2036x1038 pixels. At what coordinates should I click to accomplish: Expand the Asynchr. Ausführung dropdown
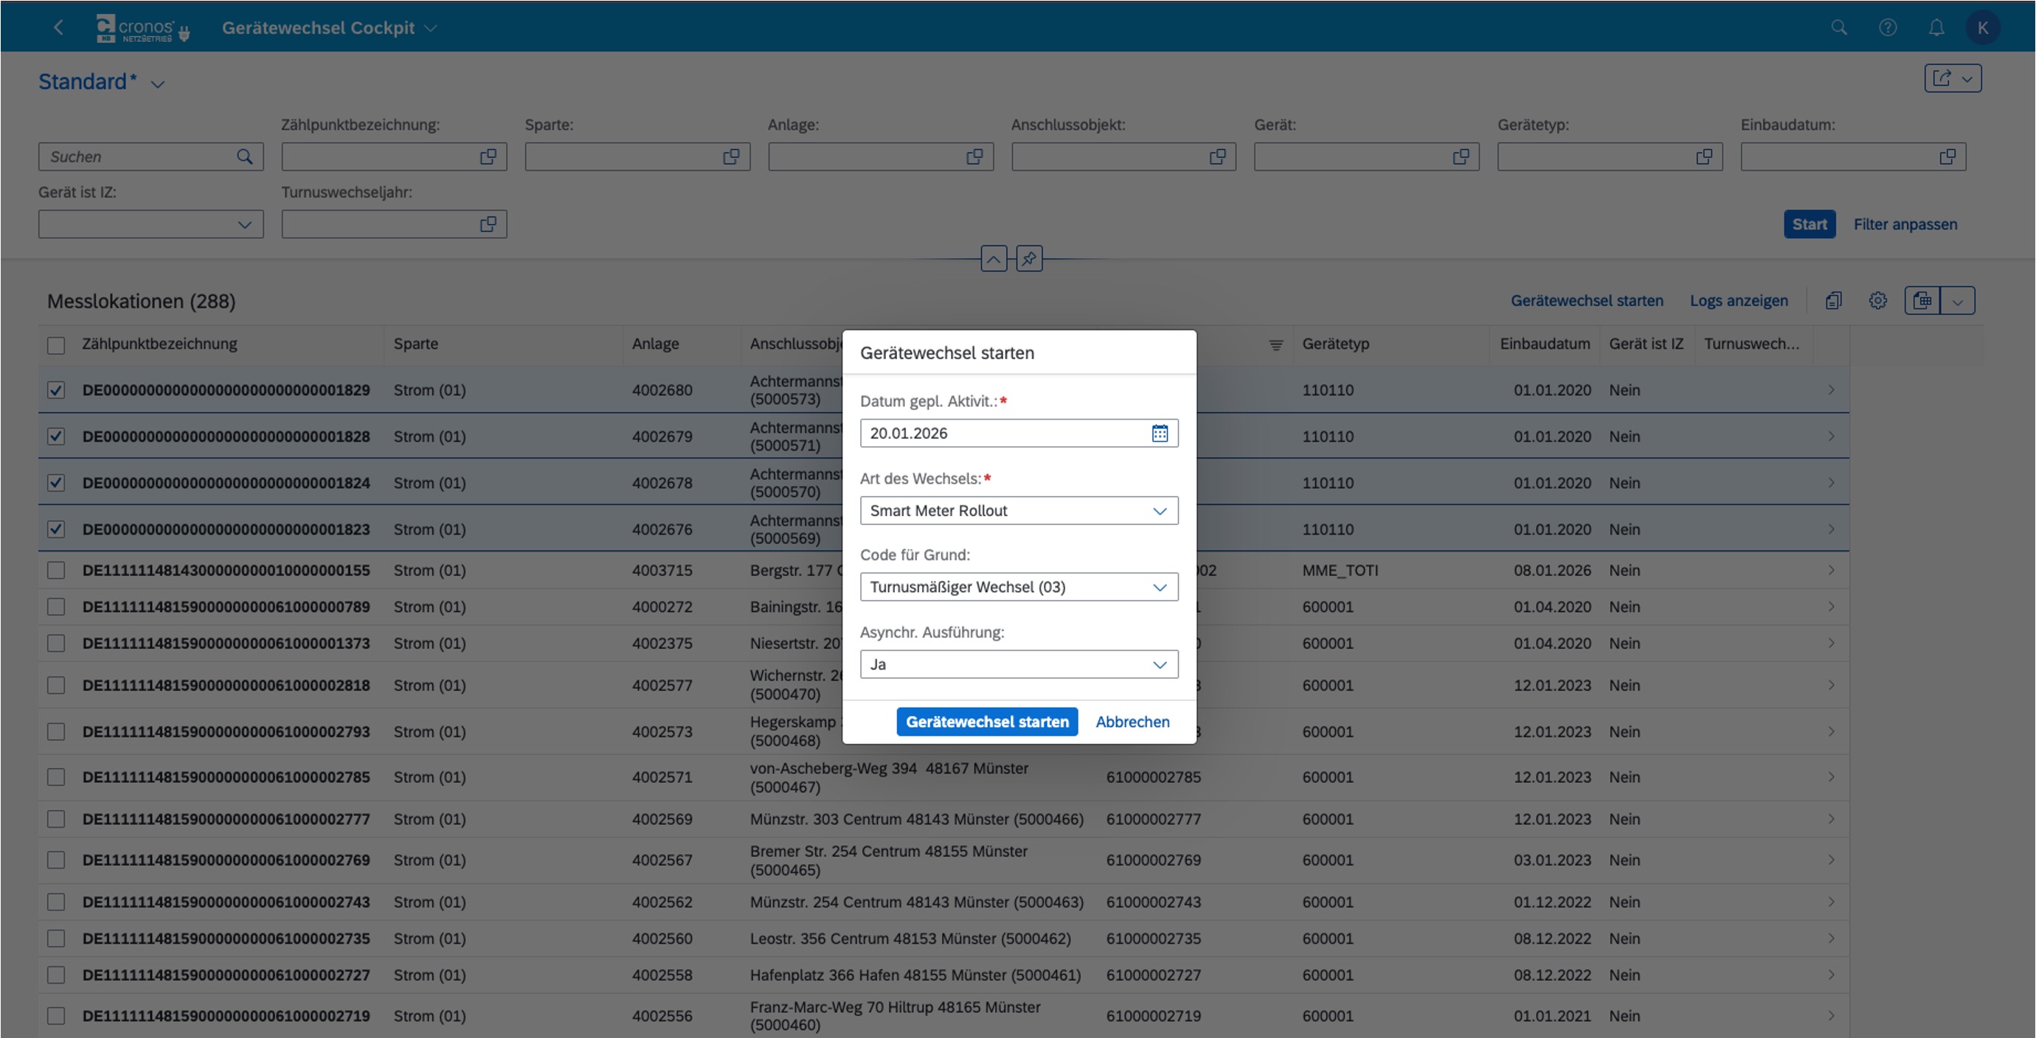[x=1159, y=664]
